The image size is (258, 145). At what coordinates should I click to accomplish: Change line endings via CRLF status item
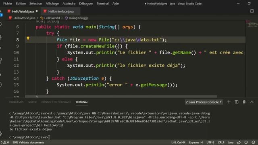click(221, 142)
